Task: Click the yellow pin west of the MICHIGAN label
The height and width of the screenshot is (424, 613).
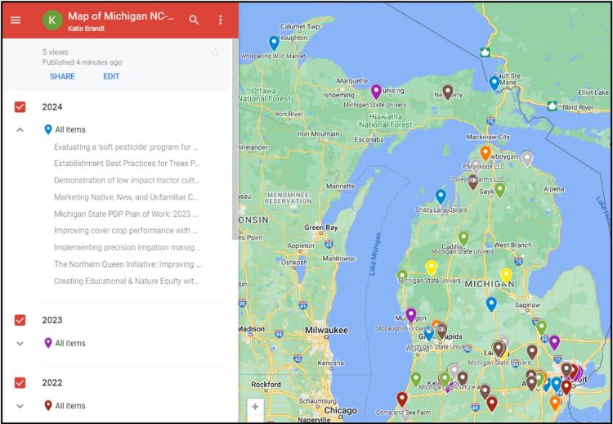Action: (x=431, y=267)
